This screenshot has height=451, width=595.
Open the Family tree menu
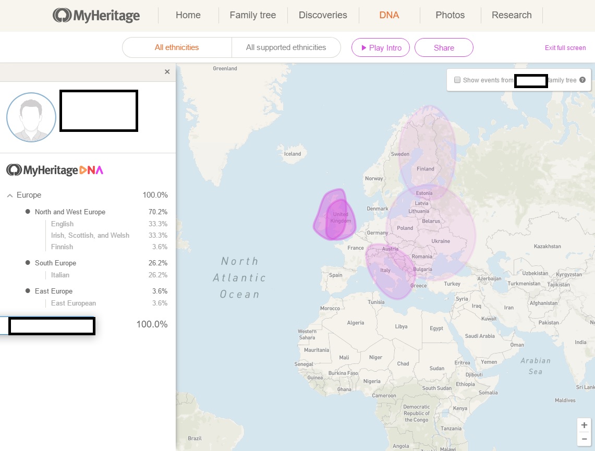pos(253,15)
